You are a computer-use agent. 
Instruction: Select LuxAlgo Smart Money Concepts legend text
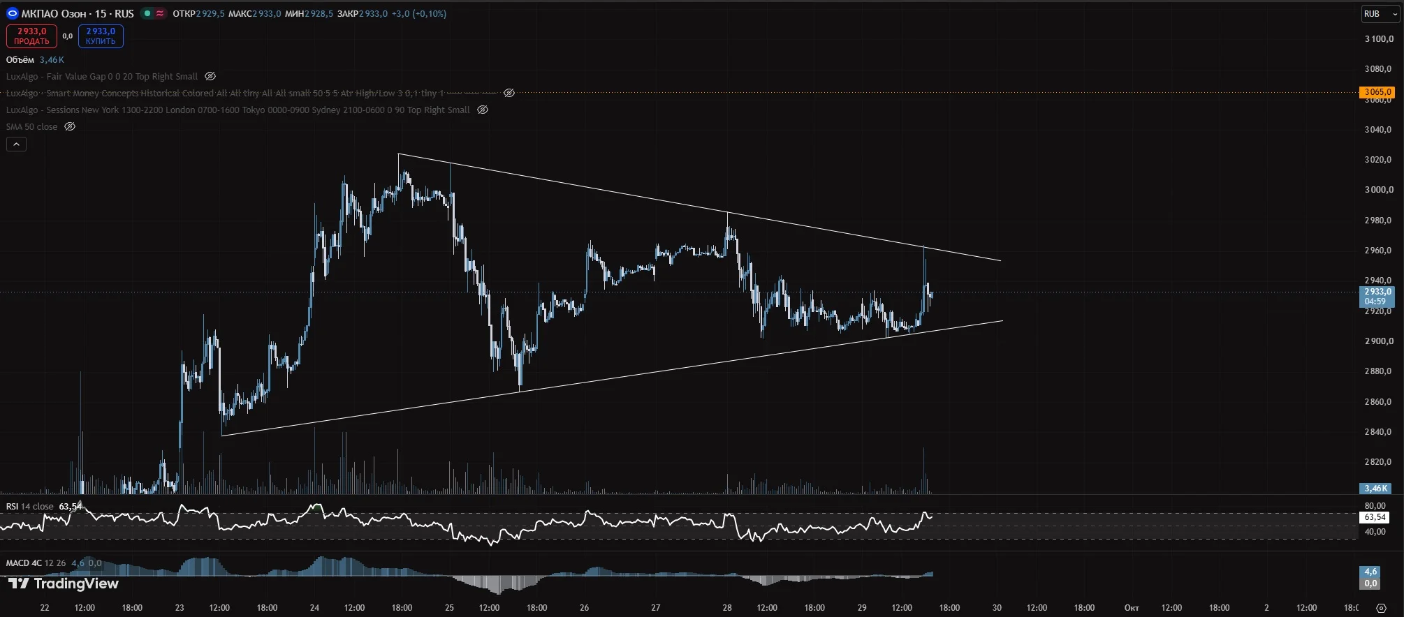225,93
